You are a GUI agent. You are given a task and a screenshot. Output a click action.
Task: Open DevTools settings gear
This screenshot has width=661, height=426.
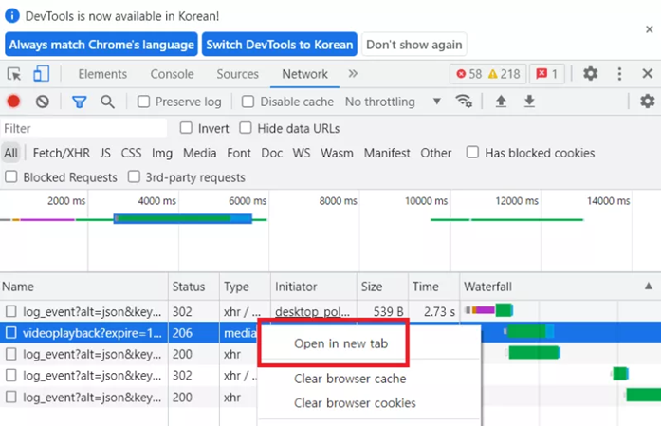tap(590, 74)
